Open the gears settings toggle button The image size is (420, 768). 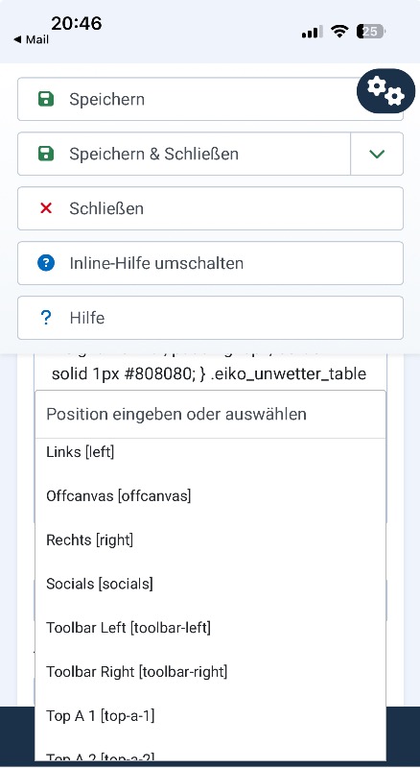tap(385, 91)
